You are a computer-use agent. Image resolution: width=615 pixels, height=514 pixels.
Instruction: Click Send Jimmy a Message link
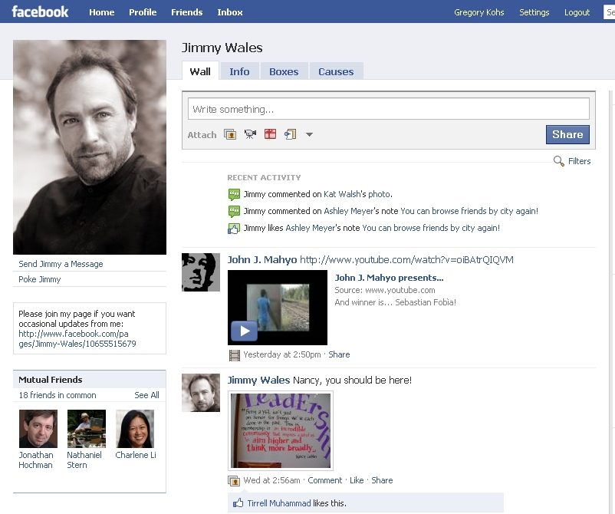point(61,264)
